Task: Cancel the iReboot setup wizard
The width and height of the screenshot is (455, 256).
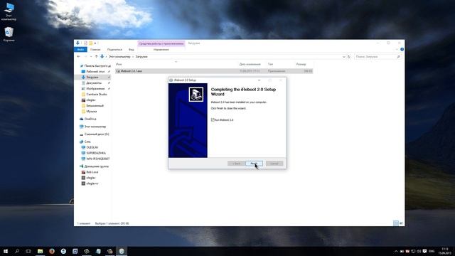Action: (x=274, y=164)
